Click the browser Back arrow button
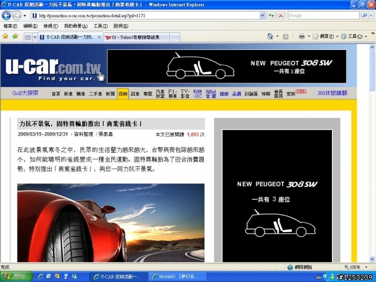The width and height of the screenshot is (376, 282). (6, 16)
